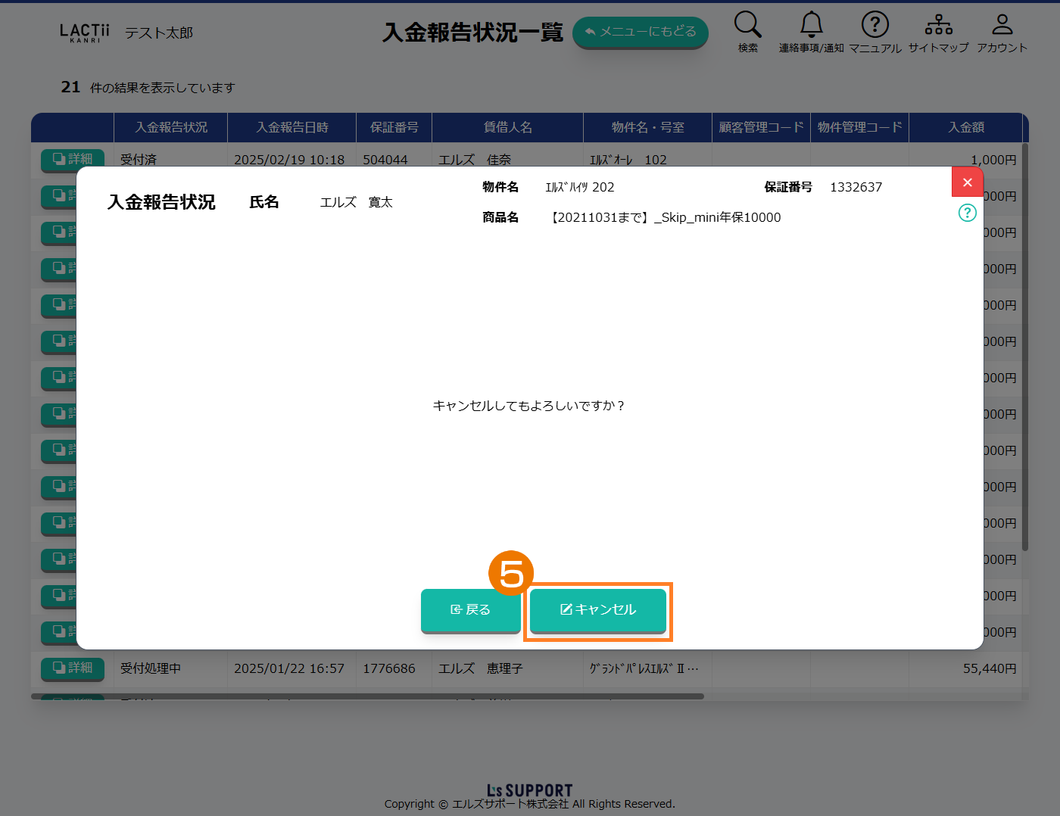Image resolution: width=1060 pixels, height=816 pixels.
Task: Open 詳細 for the 受付済 first row
Action: point(73,159)
